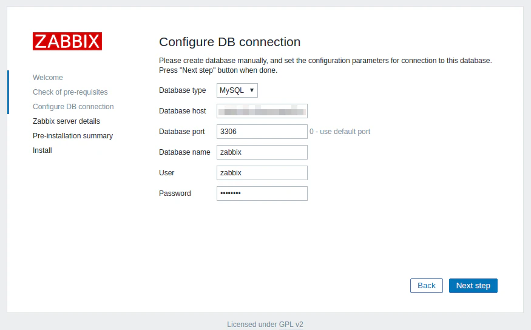Viewport: 531px width, 330px height.
Task: Click the Database port label
Action: pyautogui.click(x=182, y=132)
